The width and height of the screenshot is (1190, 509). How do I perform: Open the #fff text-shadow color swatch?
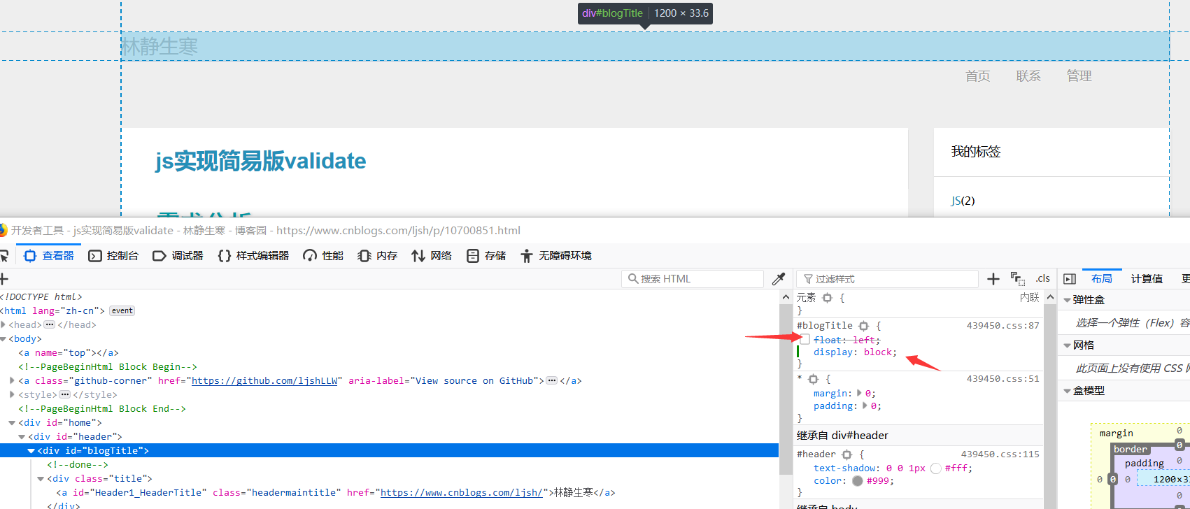click(935, 468)
